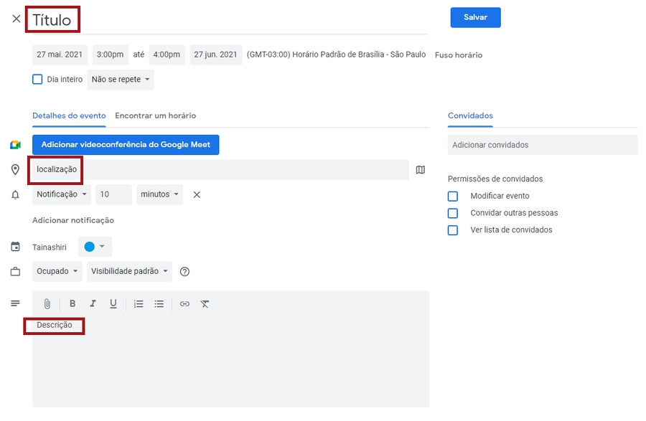Add Google Meet videoconference
The width and height of the screenshot is (646, 421).
point(126,145)
